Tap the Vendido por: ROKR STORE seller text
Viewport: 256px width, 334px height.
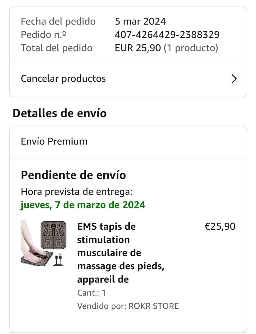pyautogui.click(x=128, y=306)
